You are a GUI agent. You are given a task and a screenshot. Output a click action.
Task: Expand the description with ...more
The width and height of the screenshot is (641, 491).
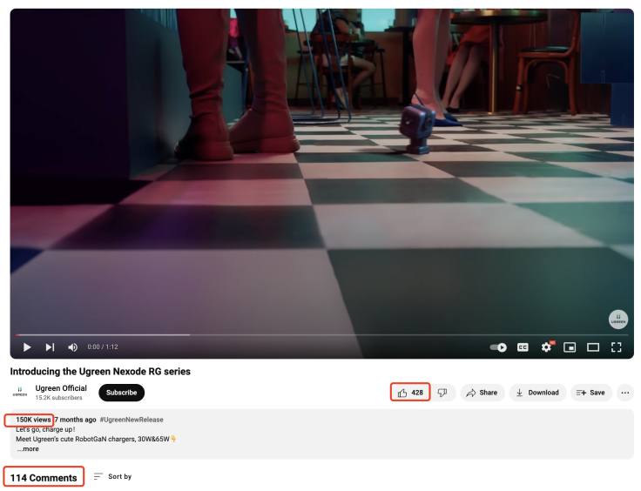pos(28,449)
